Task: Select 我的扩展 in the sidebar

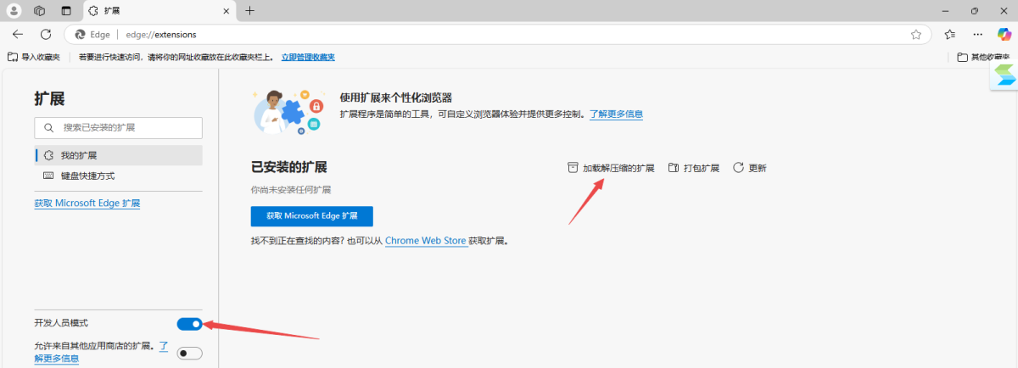Action: point(78,156)
